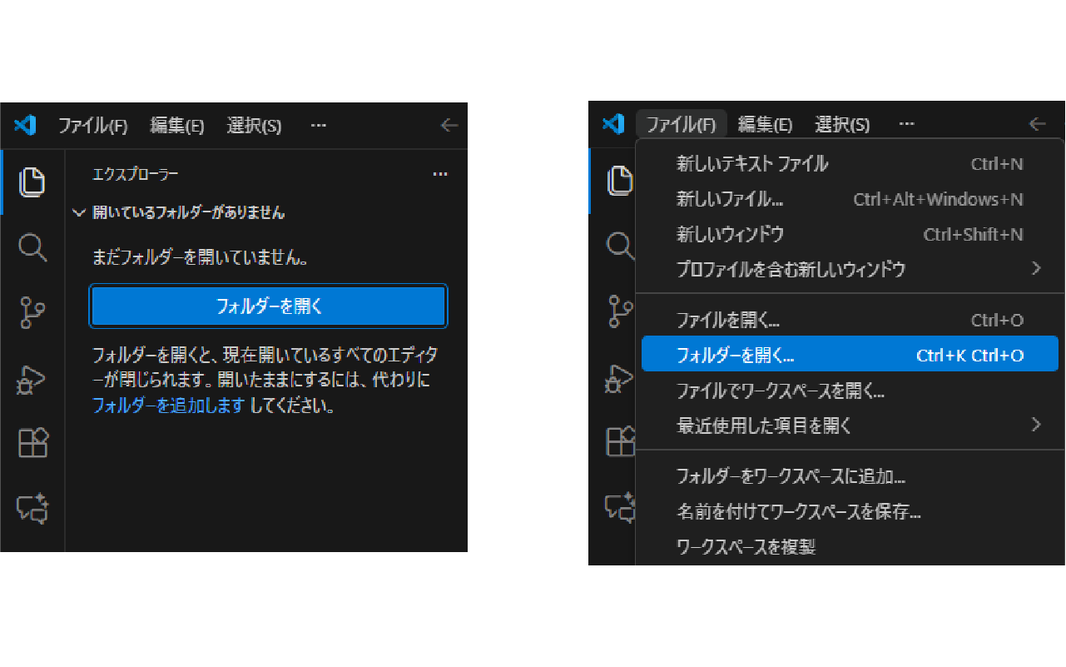The image size is (1066, 667).
Task: Select 新しいファイル... menu item
Action: (850, 199)
